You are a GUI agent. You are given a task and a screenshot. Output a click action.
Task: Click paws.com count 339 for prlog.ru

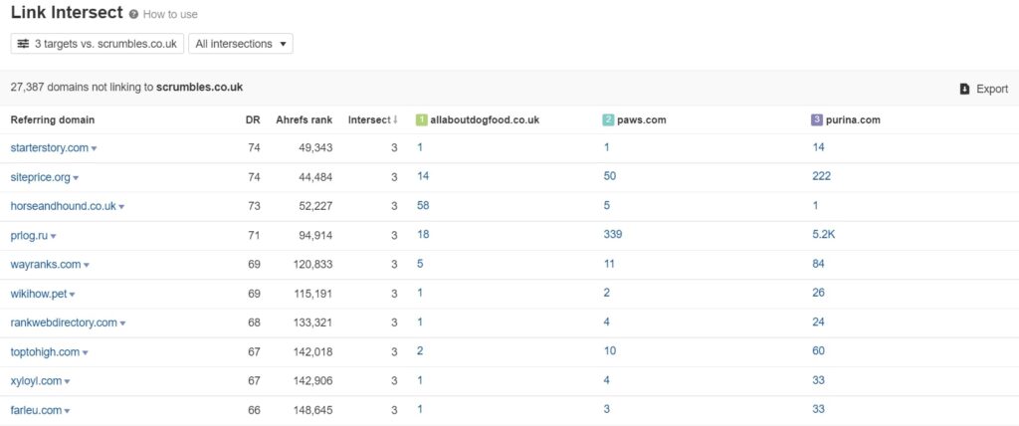tap(612, 234)
